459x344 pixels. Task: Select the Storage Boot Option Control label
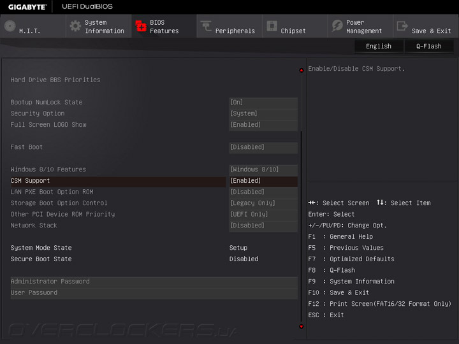click(59, 203)
